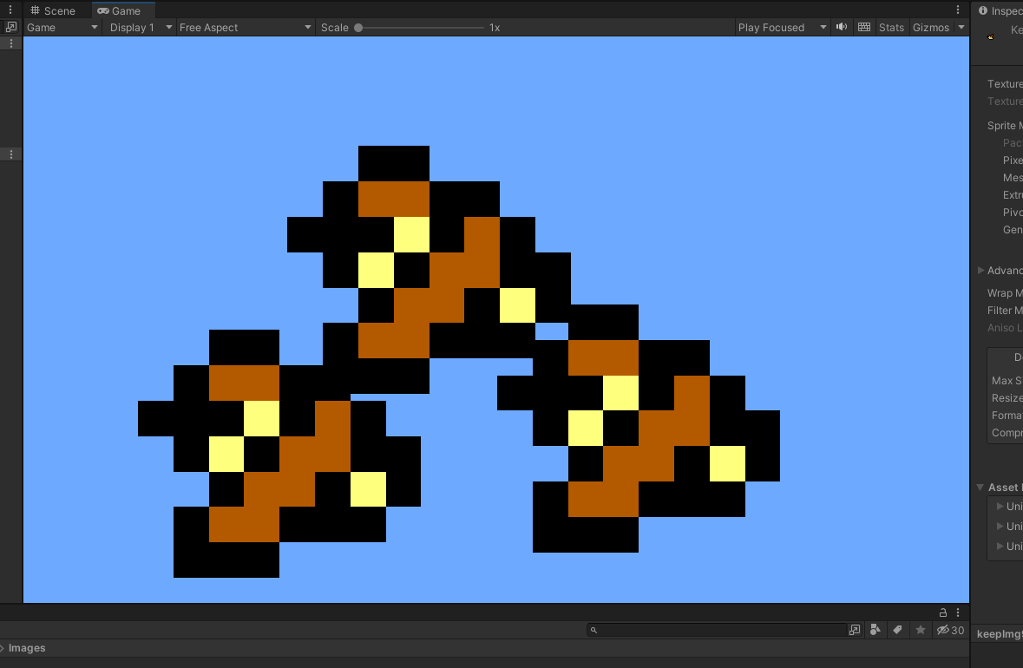The image size is (1023, 668).
Task: Expand the Advanced section in Inspector
Action: 980,270
